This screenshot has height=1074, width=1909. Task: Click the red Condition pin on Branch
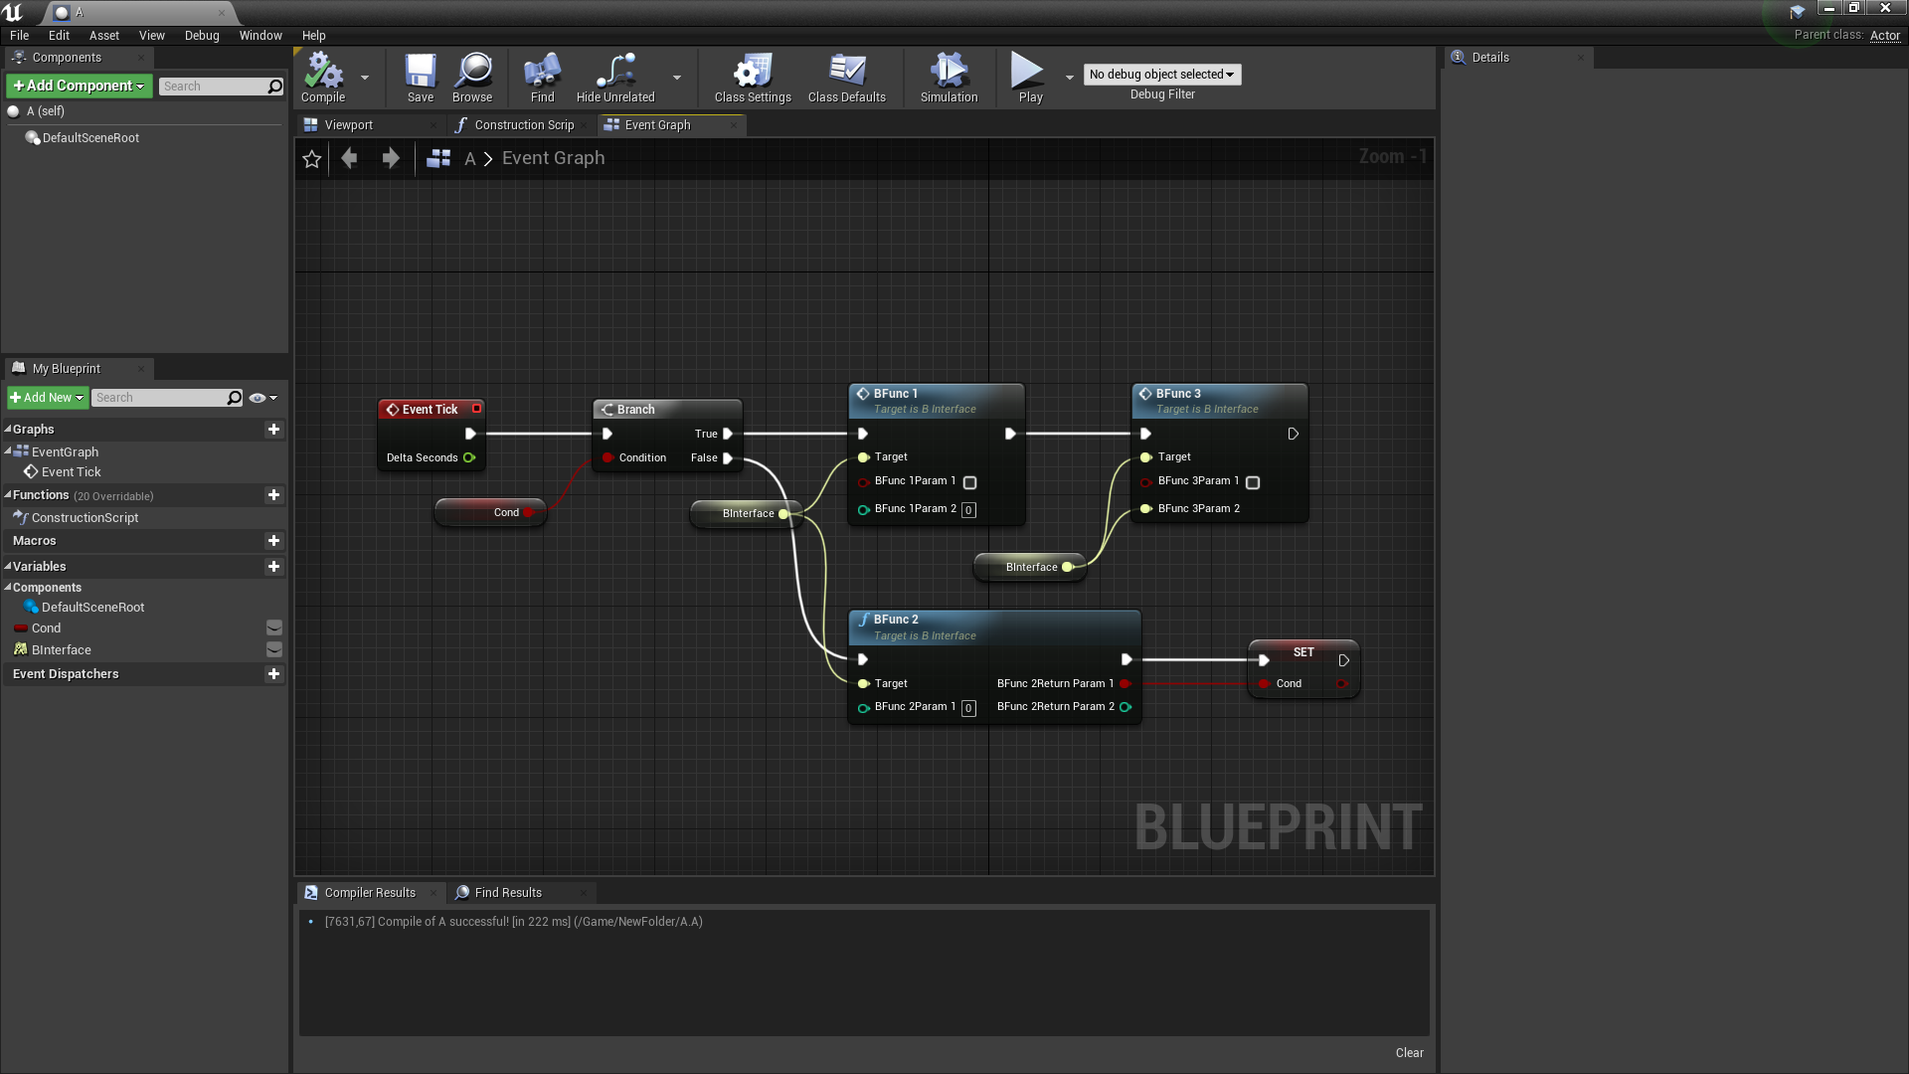607,458
